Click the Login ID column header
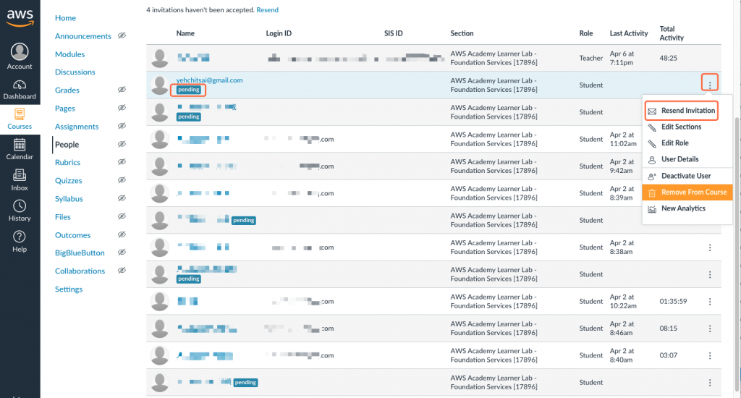This screenshot has width=741, height=398. coord(279,33)
